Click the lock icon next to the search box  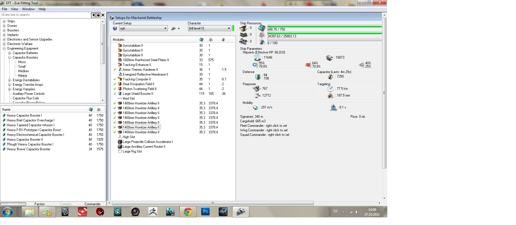coord(98,15)
